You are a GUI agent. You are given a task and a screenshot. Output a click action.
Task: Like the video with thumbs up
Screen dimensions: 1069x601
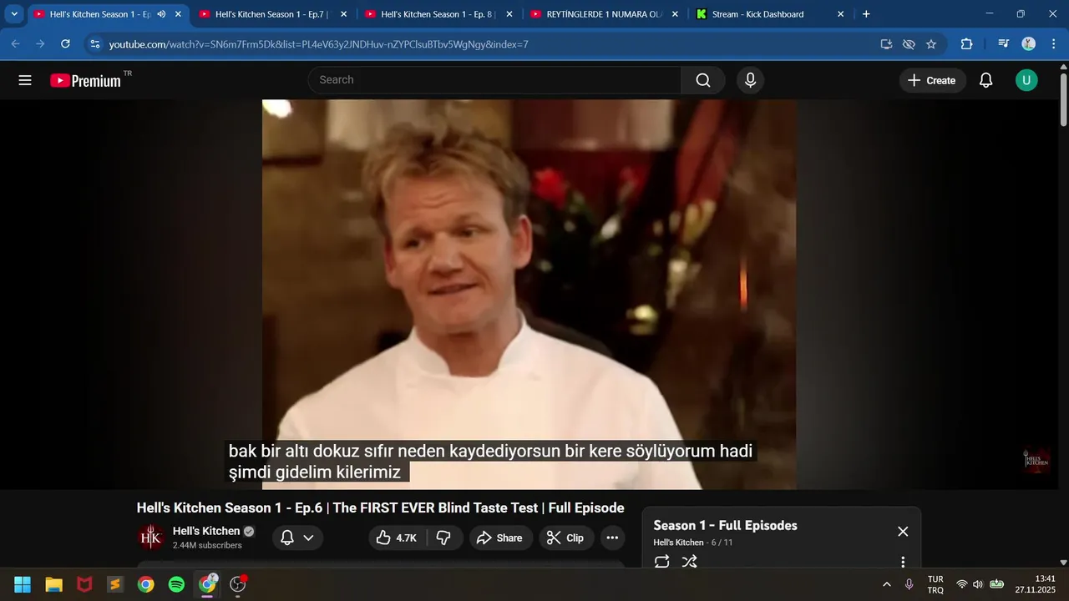click(395, 538)
